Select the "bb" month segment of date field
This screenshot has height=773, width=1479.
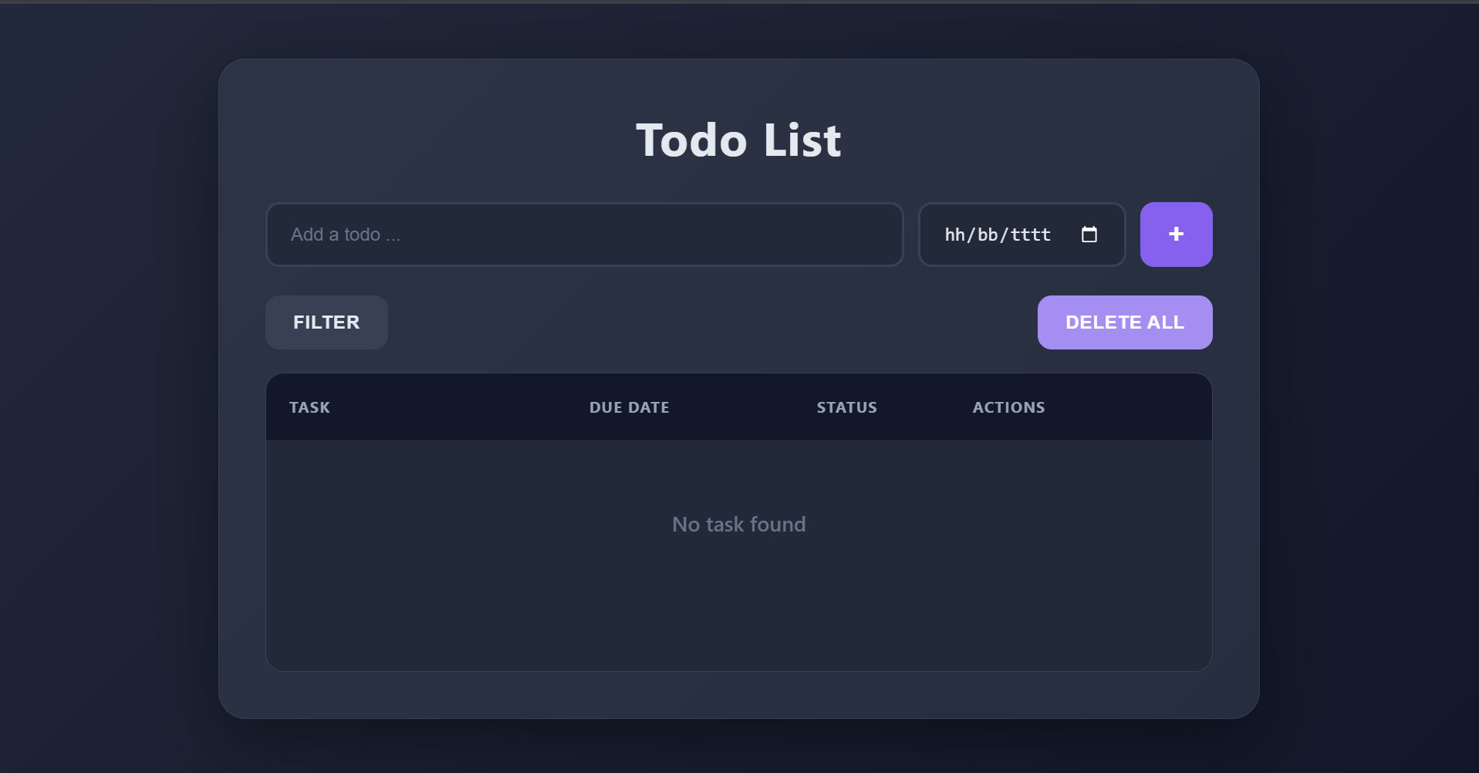tap(988, 235)
